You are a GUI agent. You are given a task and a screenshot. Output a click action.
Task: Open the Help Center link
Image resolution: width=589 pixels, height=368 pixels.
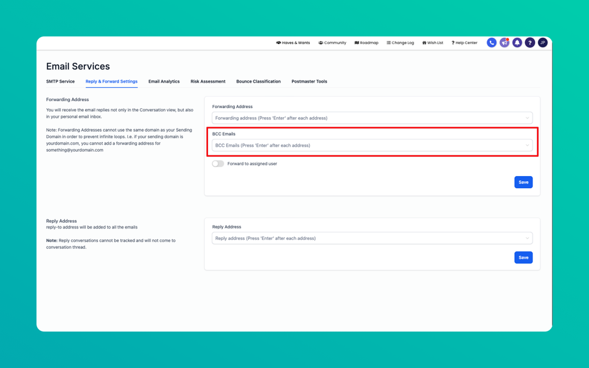click(x=465, y=43)
